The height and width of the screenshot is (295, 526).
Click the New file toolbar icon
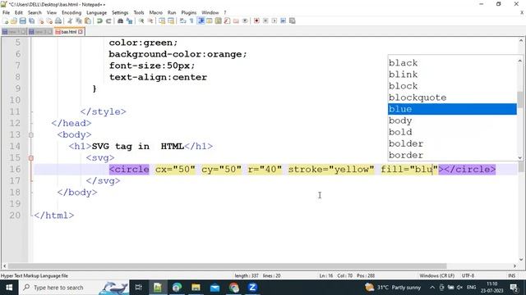coord(6,20)
